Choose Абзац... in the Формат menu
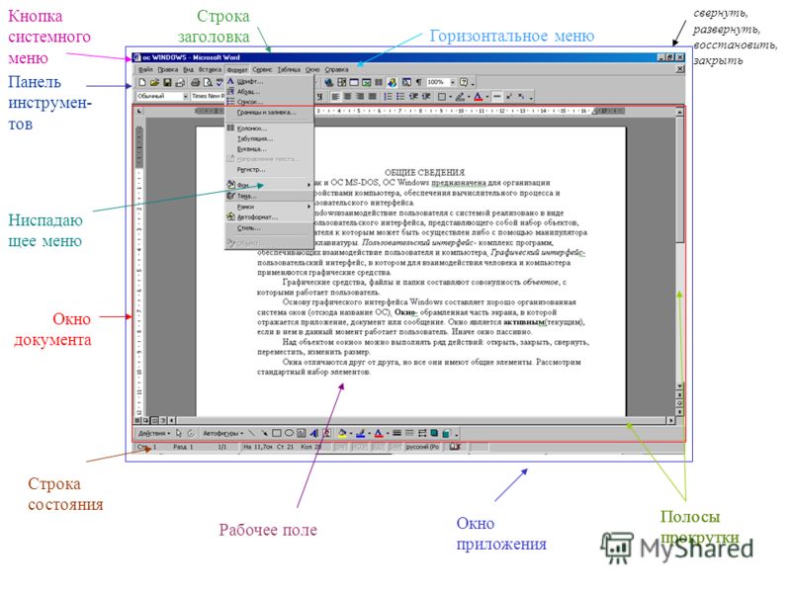This screenshot has height=593, width=791. coord(269,92)
